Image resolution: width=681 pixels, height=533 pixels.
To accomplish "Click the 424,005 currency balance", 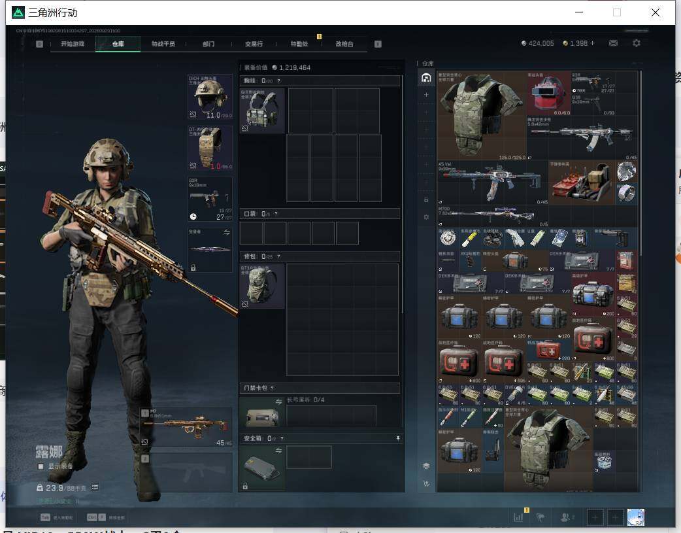I will tap(538, 43).
